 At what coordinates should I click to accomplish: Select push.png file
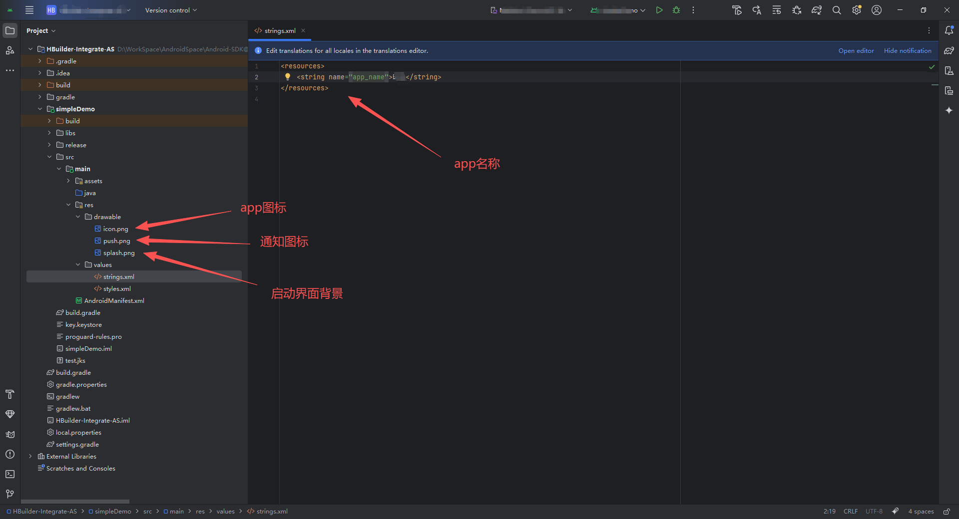pyautogui.click(x=116, y=241)
